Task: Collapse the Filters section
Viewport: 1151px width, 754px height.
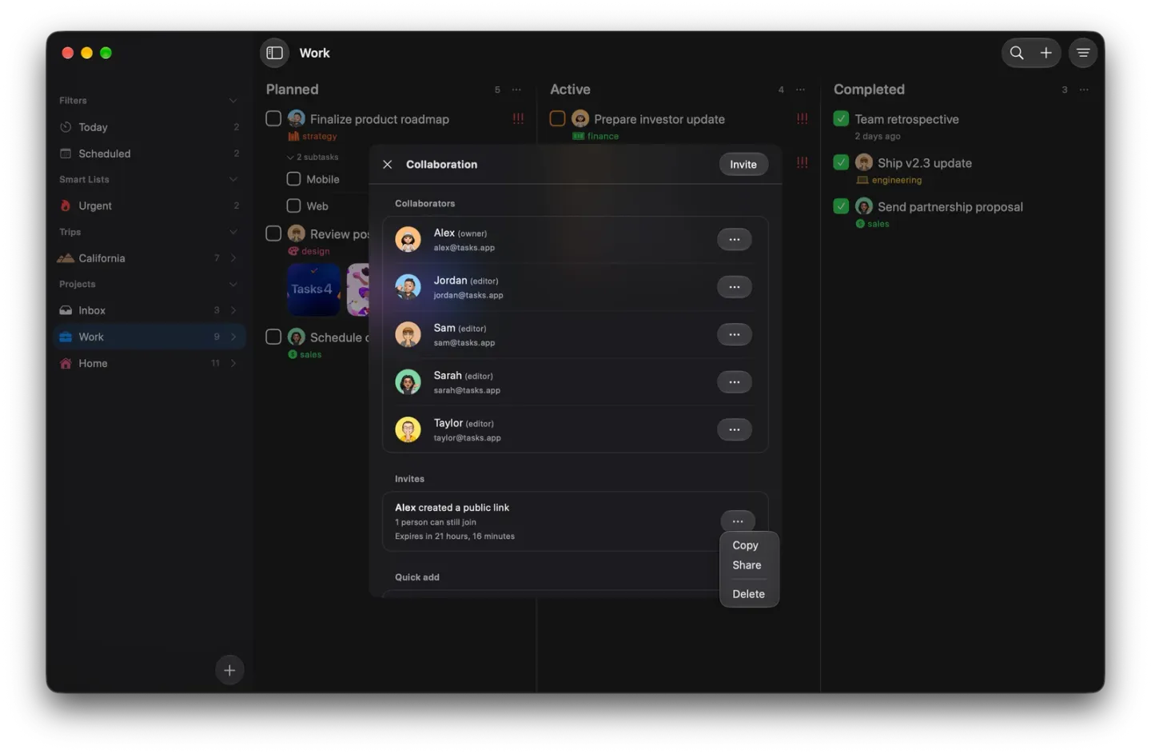Action: (233, 101)
